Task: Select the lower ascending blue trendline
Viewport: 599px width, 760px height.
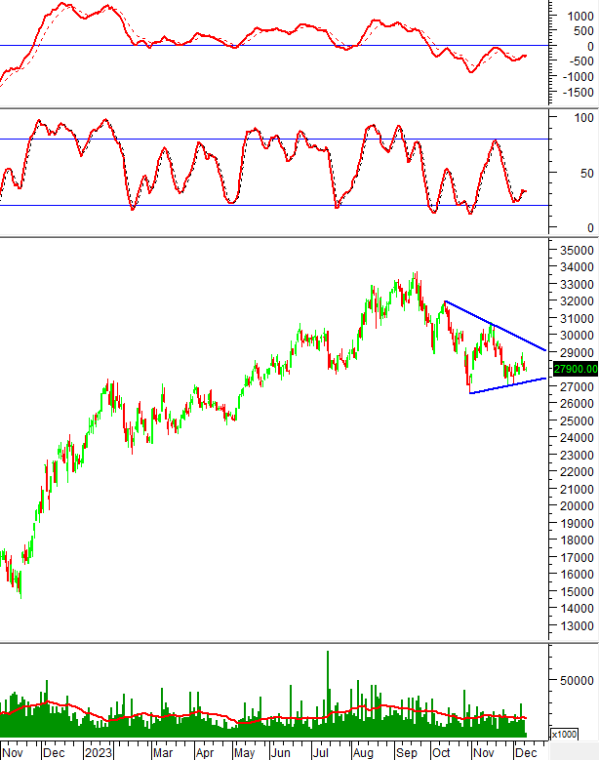Action: 508,385
